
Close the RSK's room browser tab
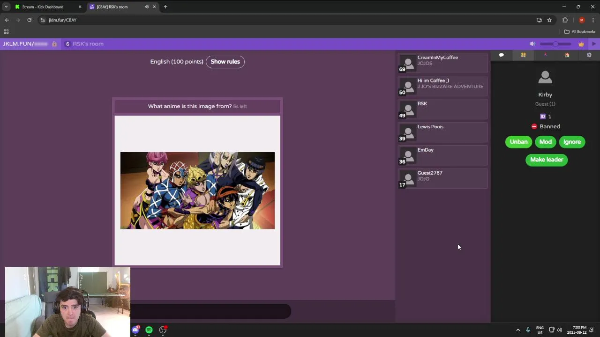[154, 7]
